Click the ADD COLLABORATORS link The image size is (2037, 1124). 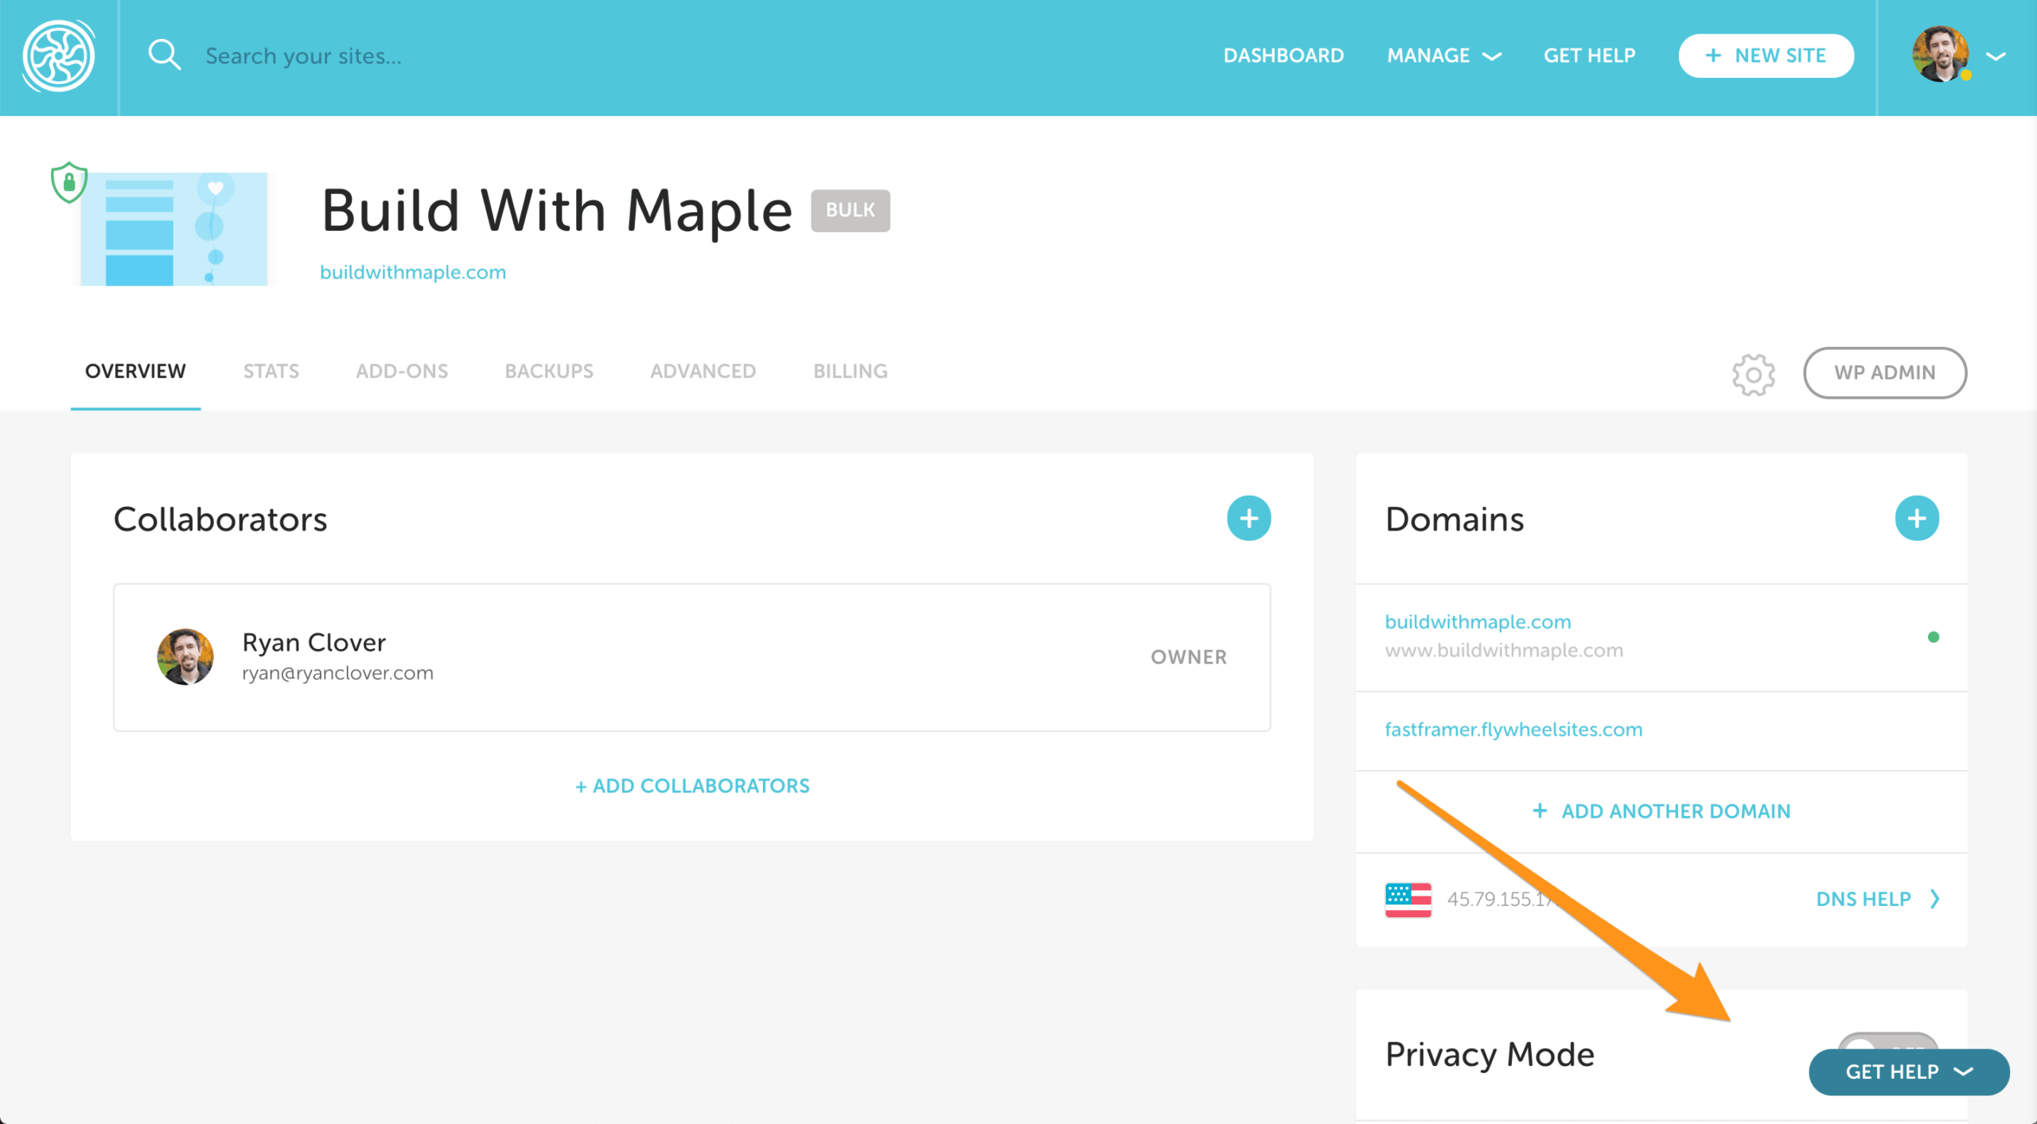[x=691, y=786]
